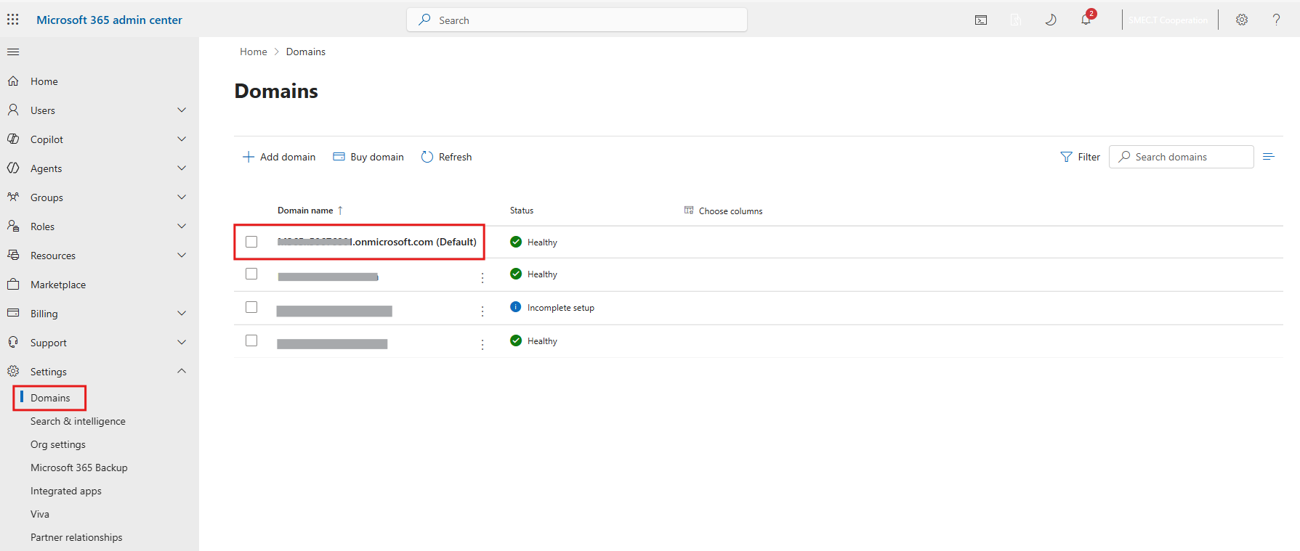The height and width of the screenshot is (551, 1300).
Task: Open Microsoft 365 Backup
Action: (79, 468)
